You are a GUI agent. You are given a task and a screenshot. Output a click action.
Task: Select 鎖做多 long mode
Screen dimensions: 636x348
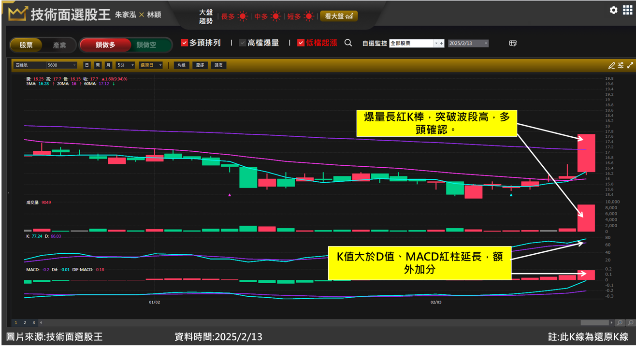coord(105,45)
